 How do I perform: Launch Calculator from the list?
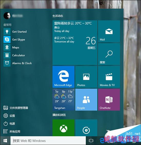18,55
